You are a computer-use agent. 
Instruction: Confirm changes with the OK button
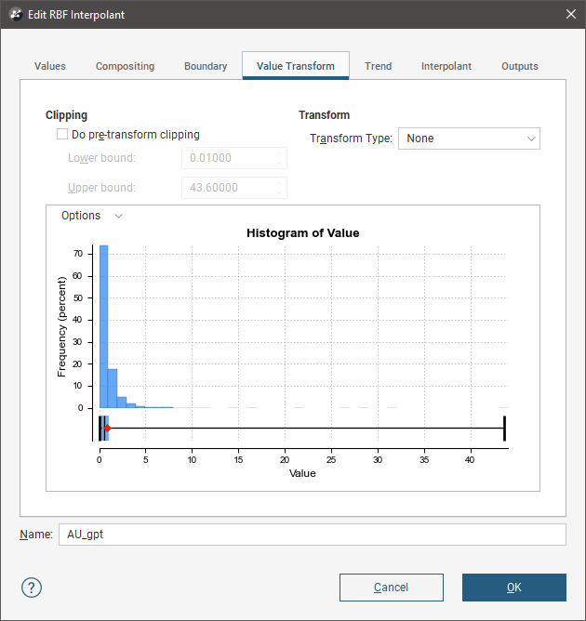pos(513,588)
